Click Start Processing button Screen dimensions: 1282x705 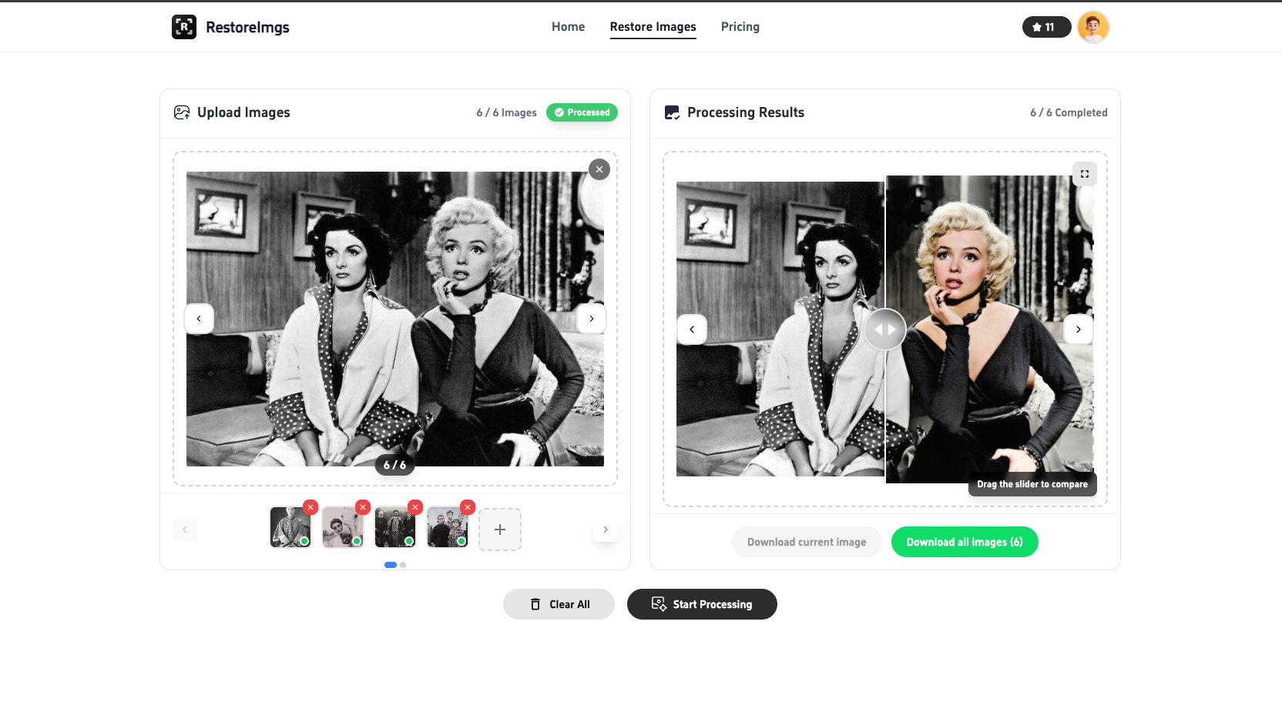(702, 604)
